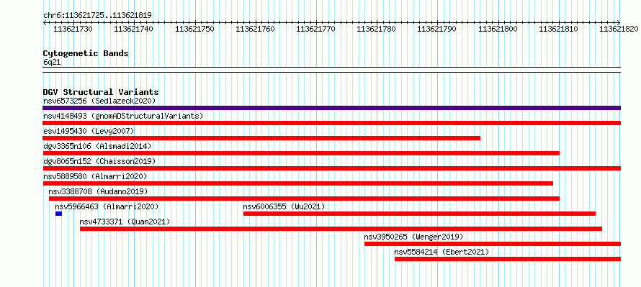Image resolution: width=641 pixels, height=287 pixels.
Task: Select the dgv8065n152 Chaisson2019 red bar
Action: coord(331,168)
